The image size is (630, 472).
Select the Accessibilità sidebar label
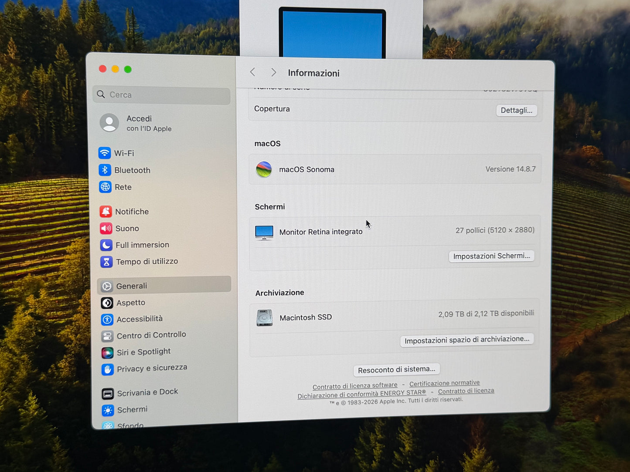[x=140, y=319]
